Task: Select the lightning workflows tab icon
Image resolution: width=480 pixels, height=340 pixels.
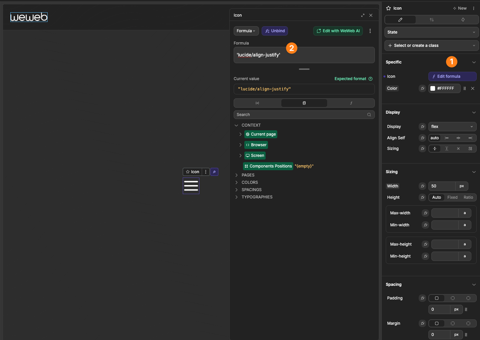Action: click(x=463, y=20)
